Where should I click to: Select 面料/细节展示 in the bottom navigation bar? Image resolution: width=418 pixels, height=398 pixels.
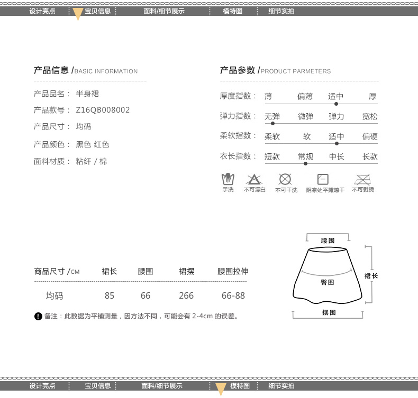coord(162,386)
